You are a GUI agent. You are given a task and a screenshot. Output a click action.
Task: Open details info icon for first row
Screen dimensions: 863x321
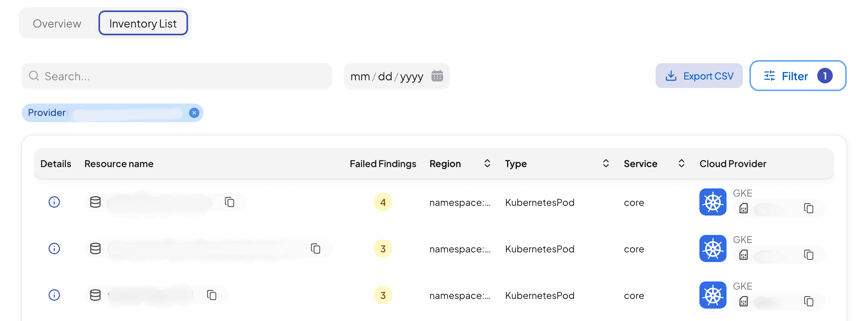click(x=54, y=202)
